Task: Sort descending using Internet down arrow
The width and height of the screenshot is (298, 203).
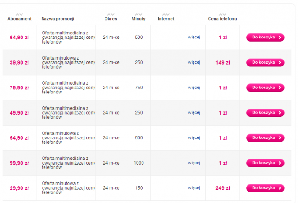Action: (168, 14)
